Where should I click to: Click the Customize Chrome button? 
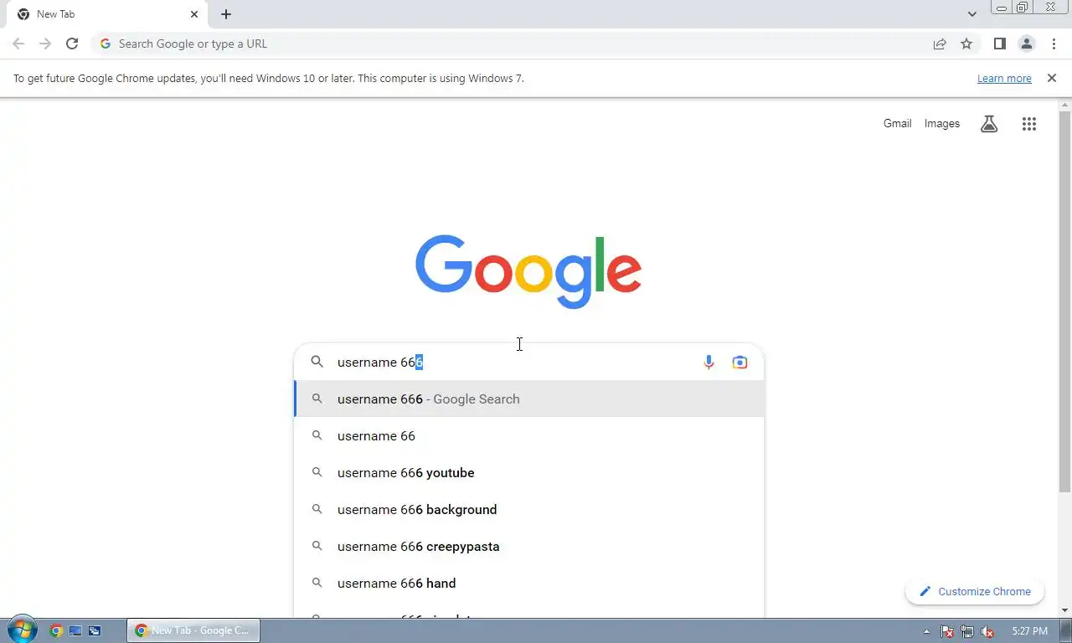(975, 591)
